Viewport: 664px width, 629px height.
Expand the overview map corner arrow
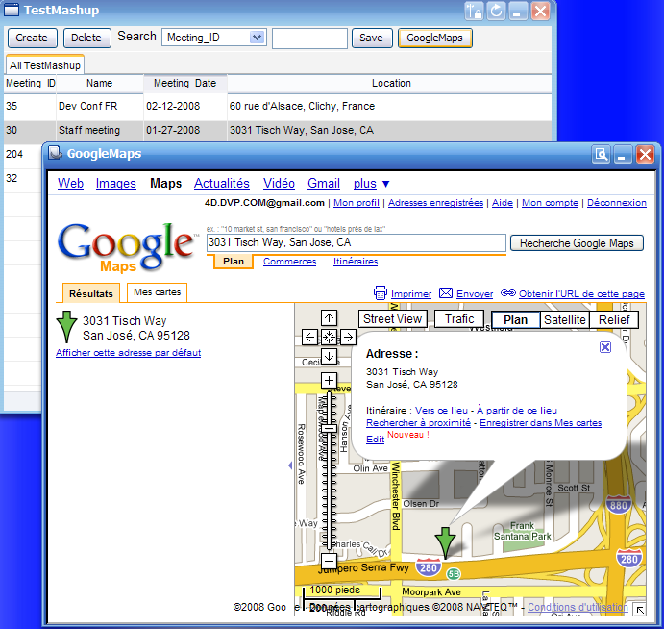click(x=640, y=608)
